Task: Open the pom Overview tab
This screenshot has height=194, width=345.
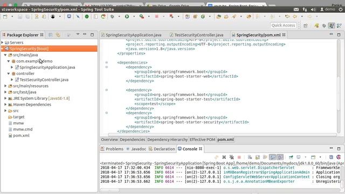Action: point(109,140)
